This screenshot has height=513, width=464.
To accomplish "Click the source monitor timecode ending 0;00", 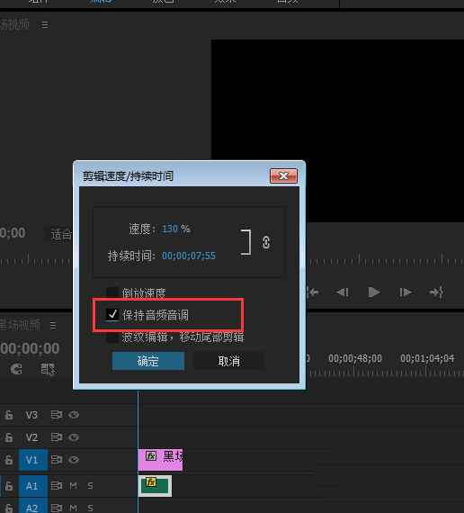I will 13,233.
